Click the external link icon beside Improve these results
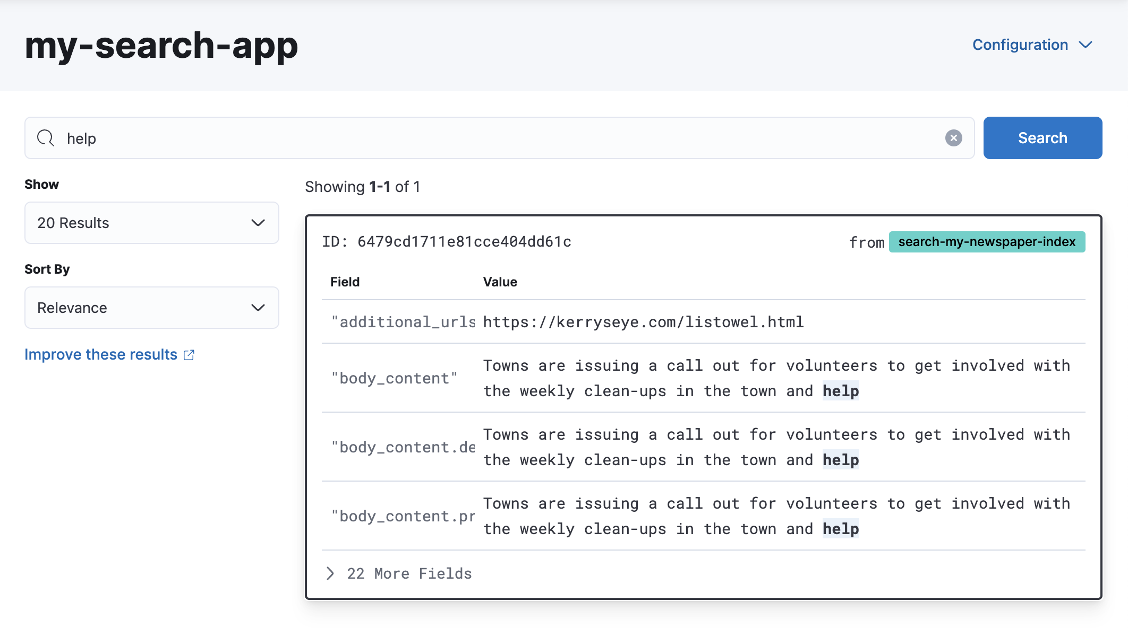1128x628 pixels. [189, 355]
